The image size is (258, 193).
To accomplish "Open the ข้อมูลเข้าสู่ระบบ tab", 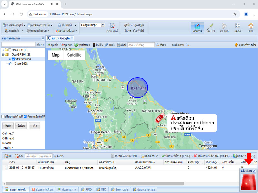I will click(144, 189).
